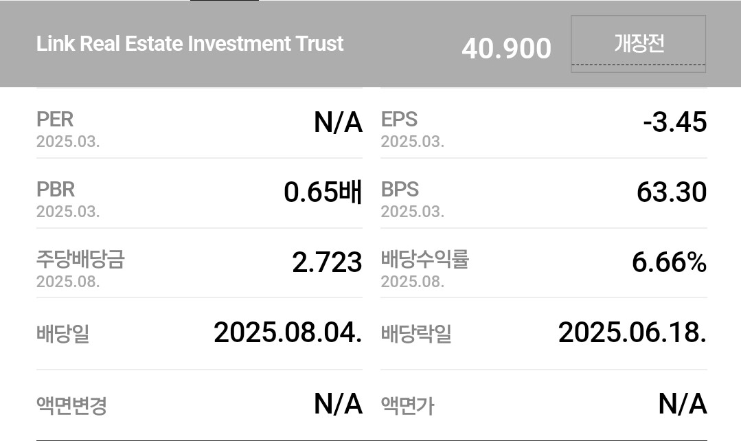Click the current price 40.900
Image resolution: width=741 pixels, height=441 pixels.
[506, 48]
